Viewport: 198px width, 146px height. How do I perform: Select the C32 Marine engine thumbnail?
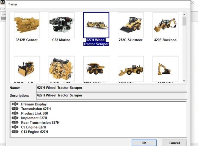[x=62, y=25]
